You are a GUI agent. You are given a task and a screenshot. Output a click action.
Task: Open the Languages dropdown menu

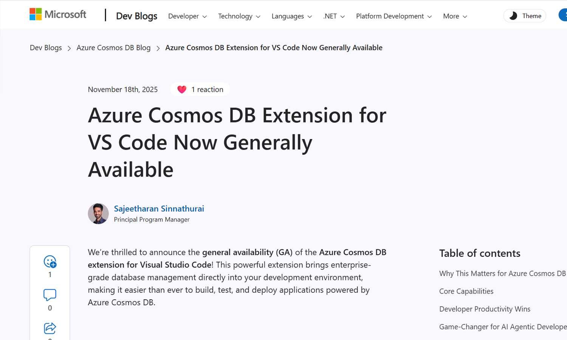(292, 16)
